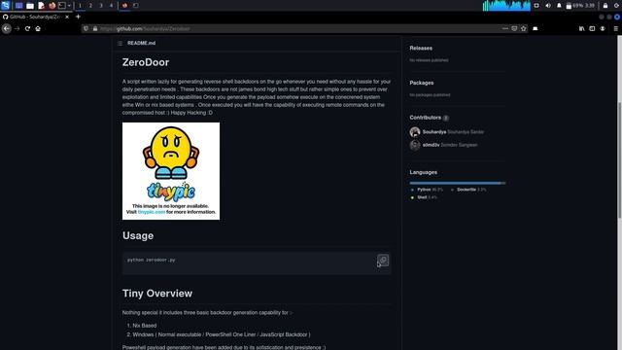Switch to workspace 3
This screenshot has width=622, height=350.
click(101, 6)
